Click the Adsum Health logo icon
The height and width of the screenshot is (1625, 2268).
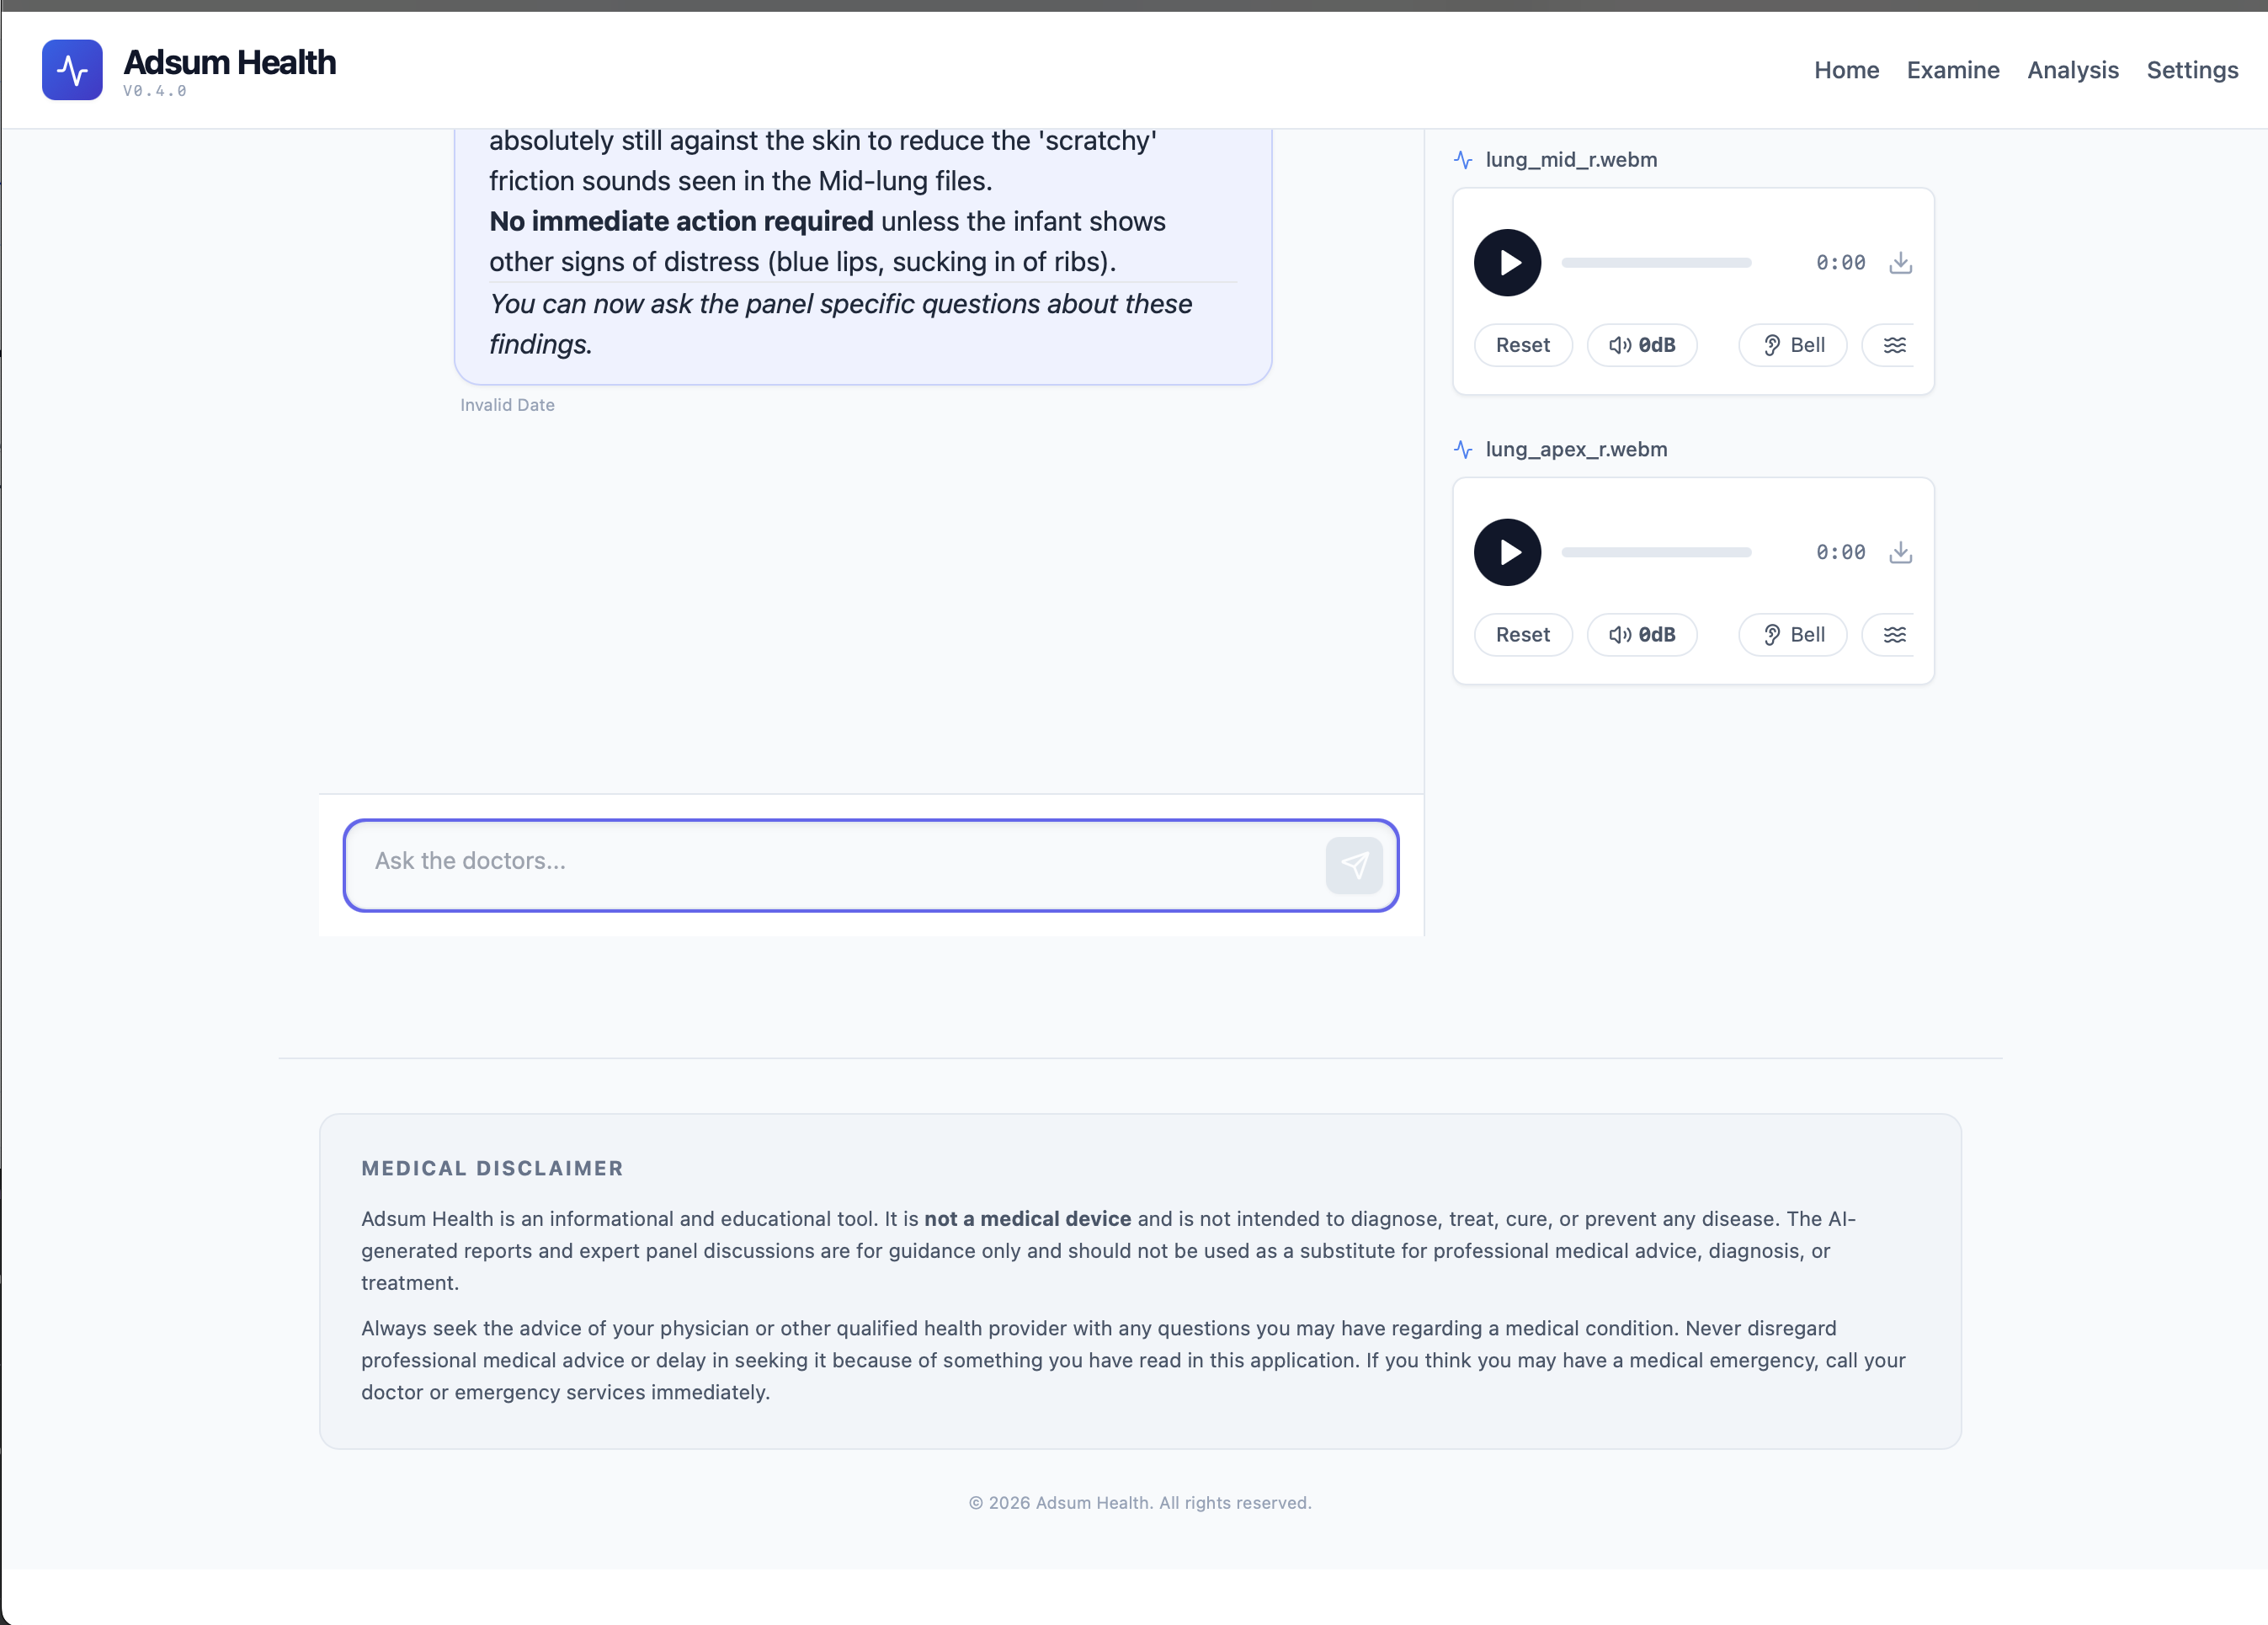click(x=72, y=70)
